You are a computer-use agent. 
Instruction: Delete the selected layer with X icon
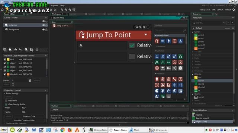(37, 50)
